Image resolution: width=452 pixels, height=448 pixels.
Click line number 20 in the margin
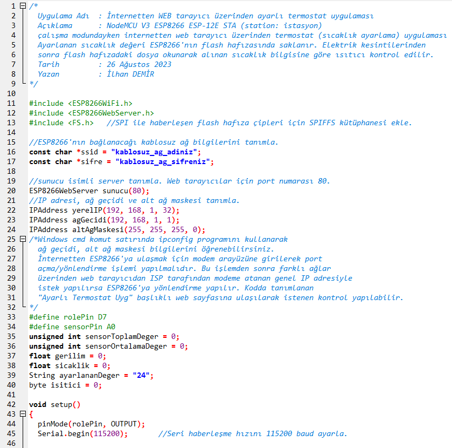pos(11,191)
